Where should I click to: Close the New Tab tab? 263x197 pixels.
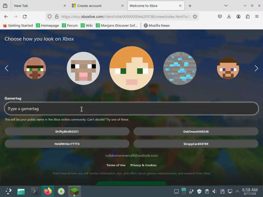64,6
